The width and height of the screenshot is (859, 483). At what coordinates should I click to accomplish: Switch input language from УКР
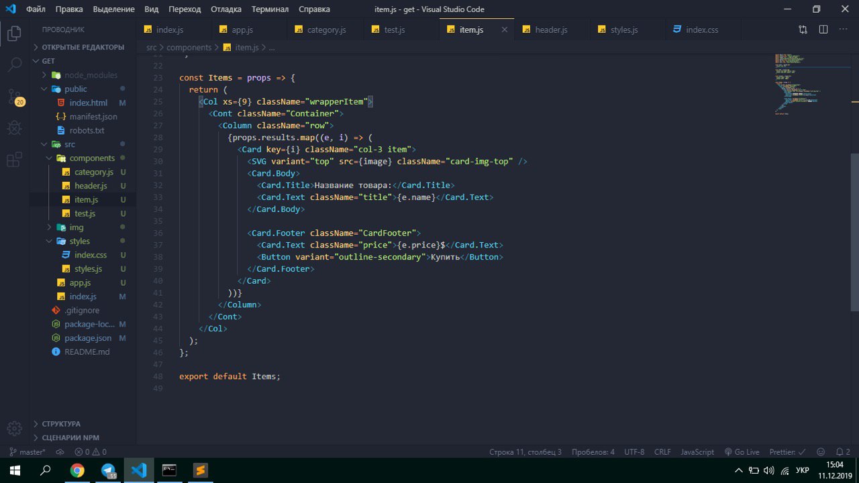tap(802, 470)
